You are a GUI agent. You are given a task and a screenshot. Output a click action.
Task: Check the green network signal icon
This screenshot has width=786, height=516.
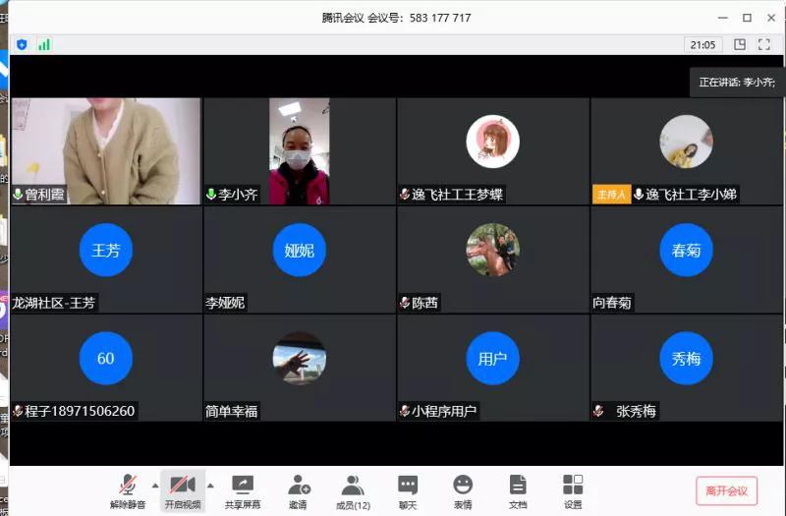[44, 44]
